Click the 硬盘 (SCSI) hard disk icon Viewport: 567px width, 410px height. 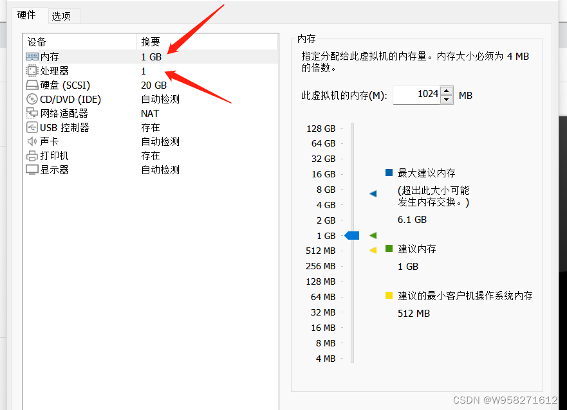pyautogui.click(x=32, y=85)
